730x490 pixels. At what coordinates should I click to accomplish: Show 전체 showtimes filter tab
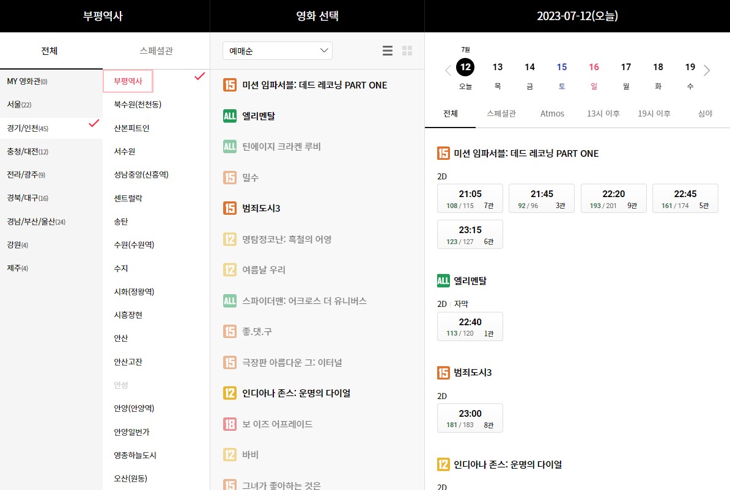coord(450,113)
